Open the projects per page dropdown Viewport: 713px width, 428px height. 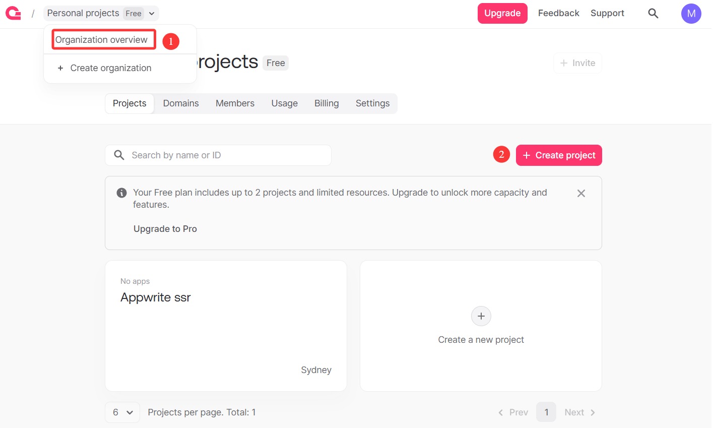coord(122,412)
